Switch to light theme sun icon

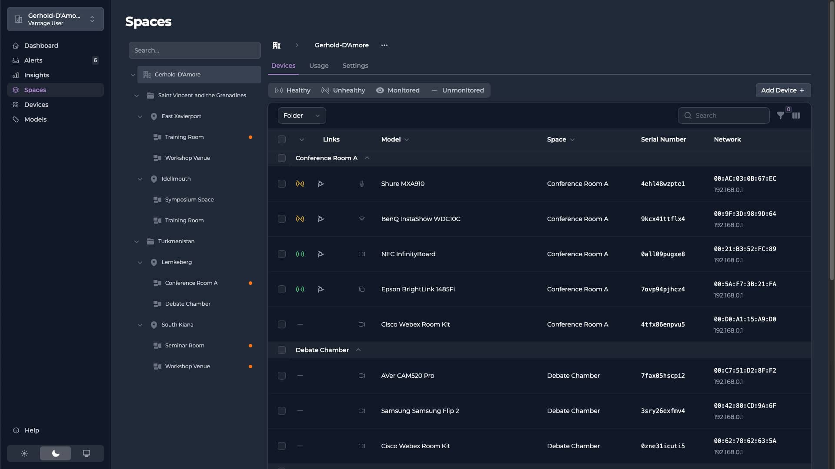pyautogui.click(x=24, y=453)
